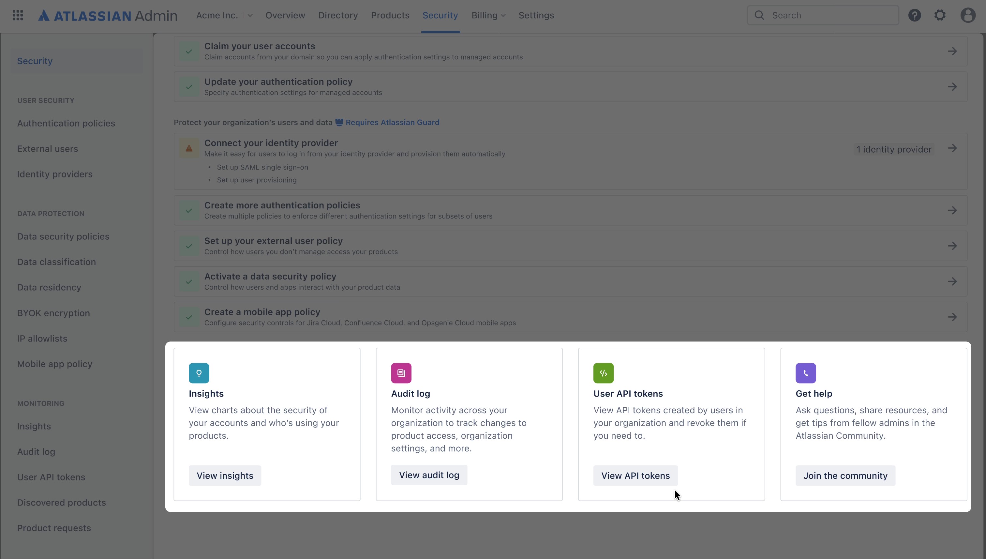Screen dimensions: 986x559
Task: Open the Directory section
Action: 338,15
